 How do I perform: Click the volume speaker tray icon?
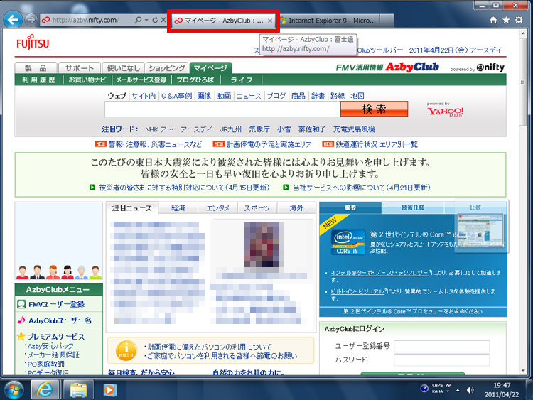click(470, 390)
